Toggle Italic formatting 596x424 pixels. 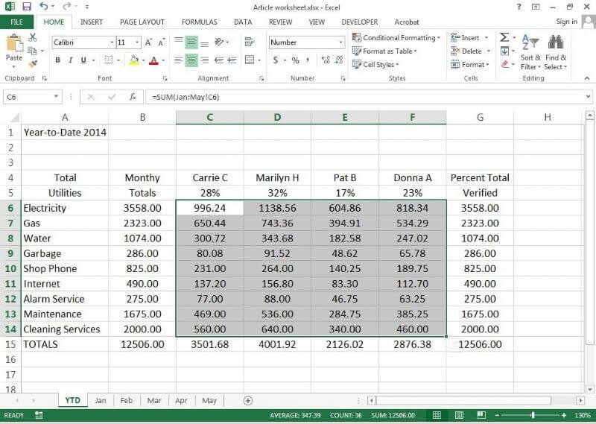point(70,60)
